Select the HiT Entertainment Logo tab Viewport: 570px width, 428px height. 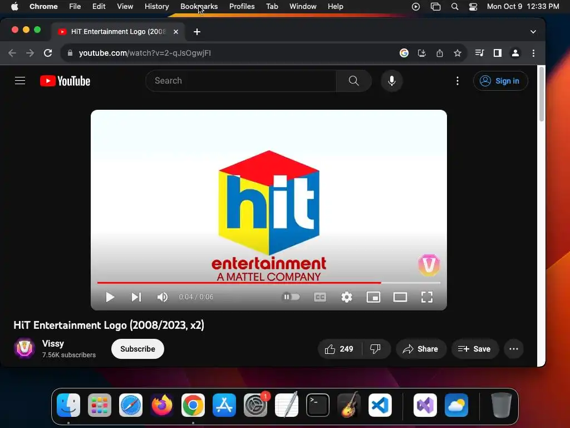pyautogui.click(x=118, y=32)
